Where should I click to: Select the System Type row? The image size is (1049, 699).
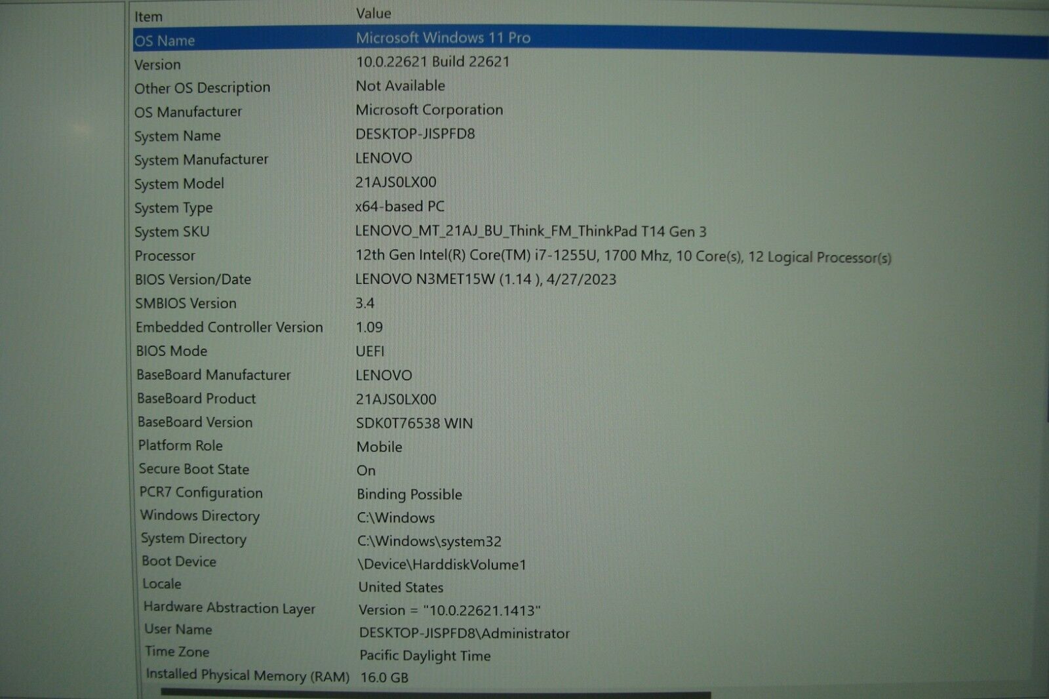tap(174, 209)
